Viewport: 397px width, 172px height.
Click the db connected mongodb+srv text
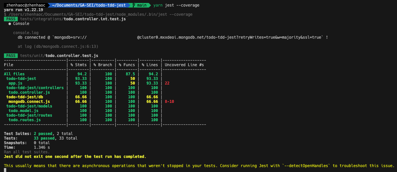click(x=52, y=37)
